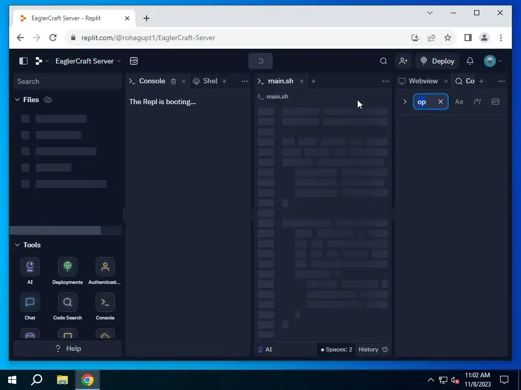Switch to the Shell tab
This screenshot has width=521, height=390.
[x=205, y=81]
